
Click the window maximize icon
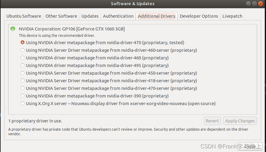pos(254,4)
